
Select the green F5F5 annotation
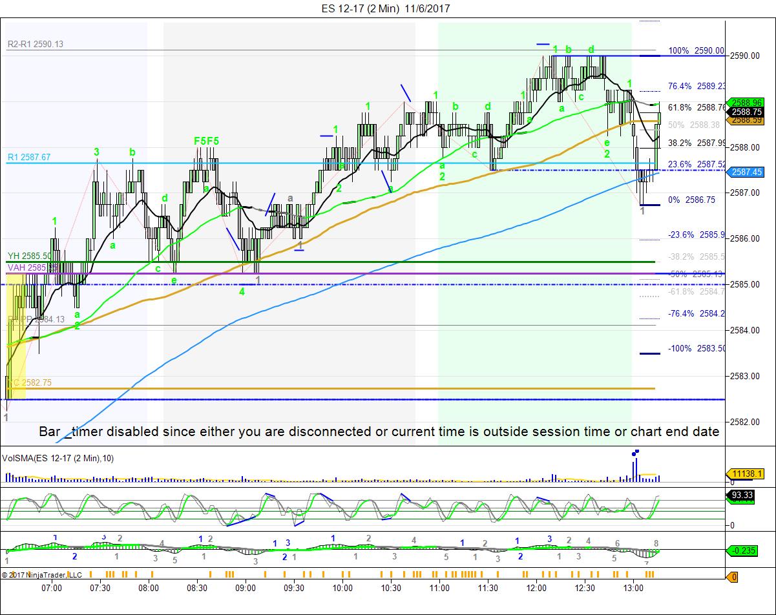(207, 140)
